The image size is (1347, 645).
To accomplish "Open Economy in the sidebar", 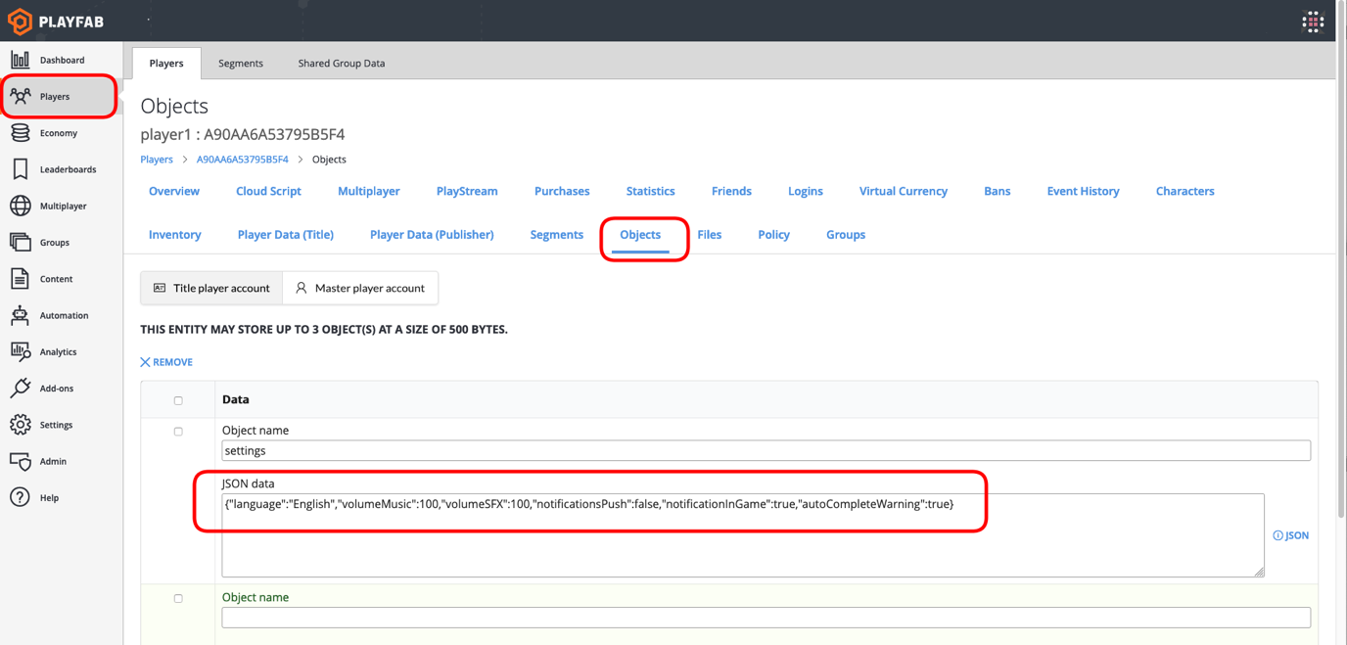I will pos(59,133).
